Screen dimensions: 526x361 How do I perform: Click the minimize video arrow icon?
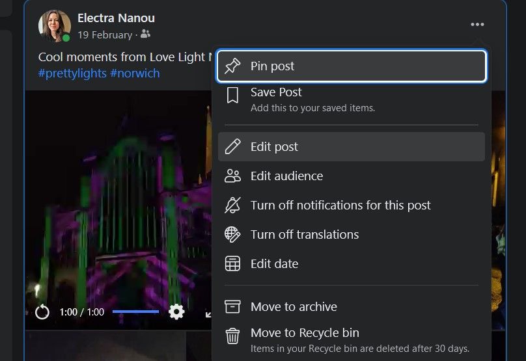[208, 314]
